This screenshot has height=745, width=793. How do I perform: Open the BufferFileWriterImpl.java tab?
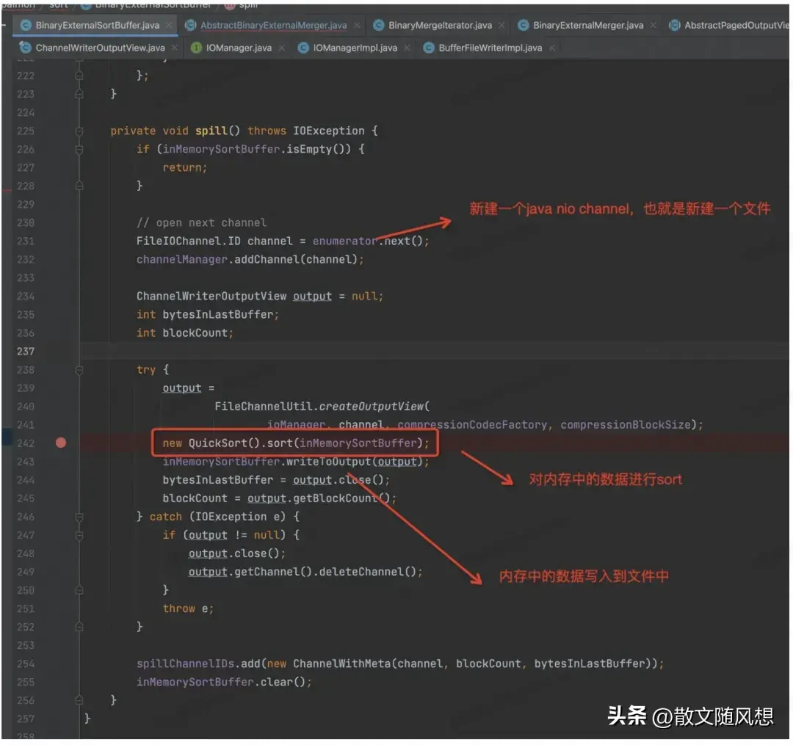[x=490, y=48]
